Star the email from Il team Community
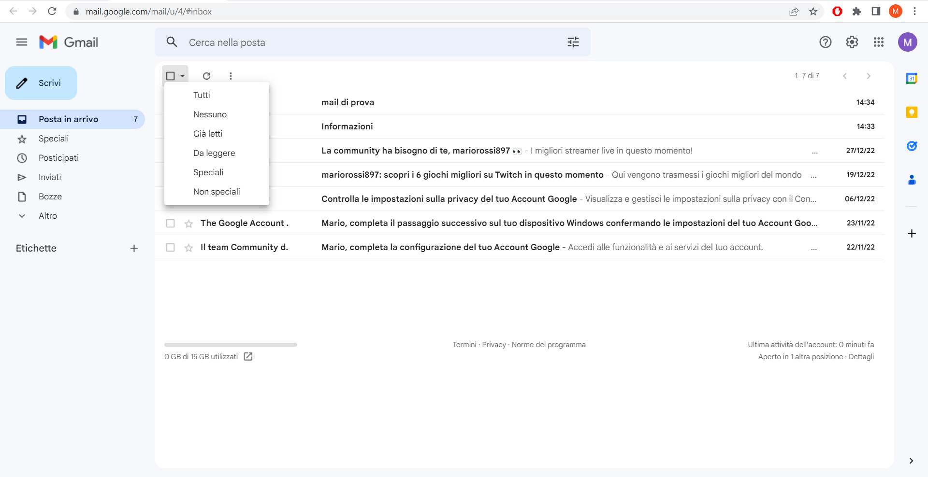This screenshot has width=928, height=477. (x=188, y=248)
